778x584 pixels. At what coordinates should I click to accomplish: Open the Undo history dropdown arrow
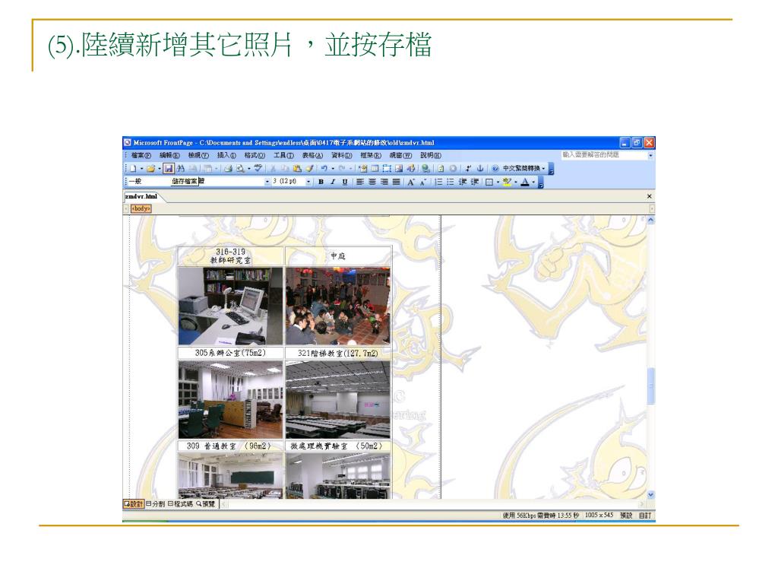click(x=333, y=168)
